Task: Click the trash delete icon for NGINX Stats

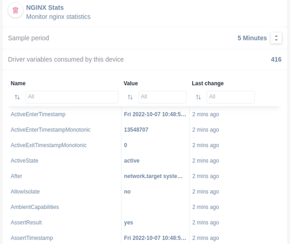Action: [15, 10]
